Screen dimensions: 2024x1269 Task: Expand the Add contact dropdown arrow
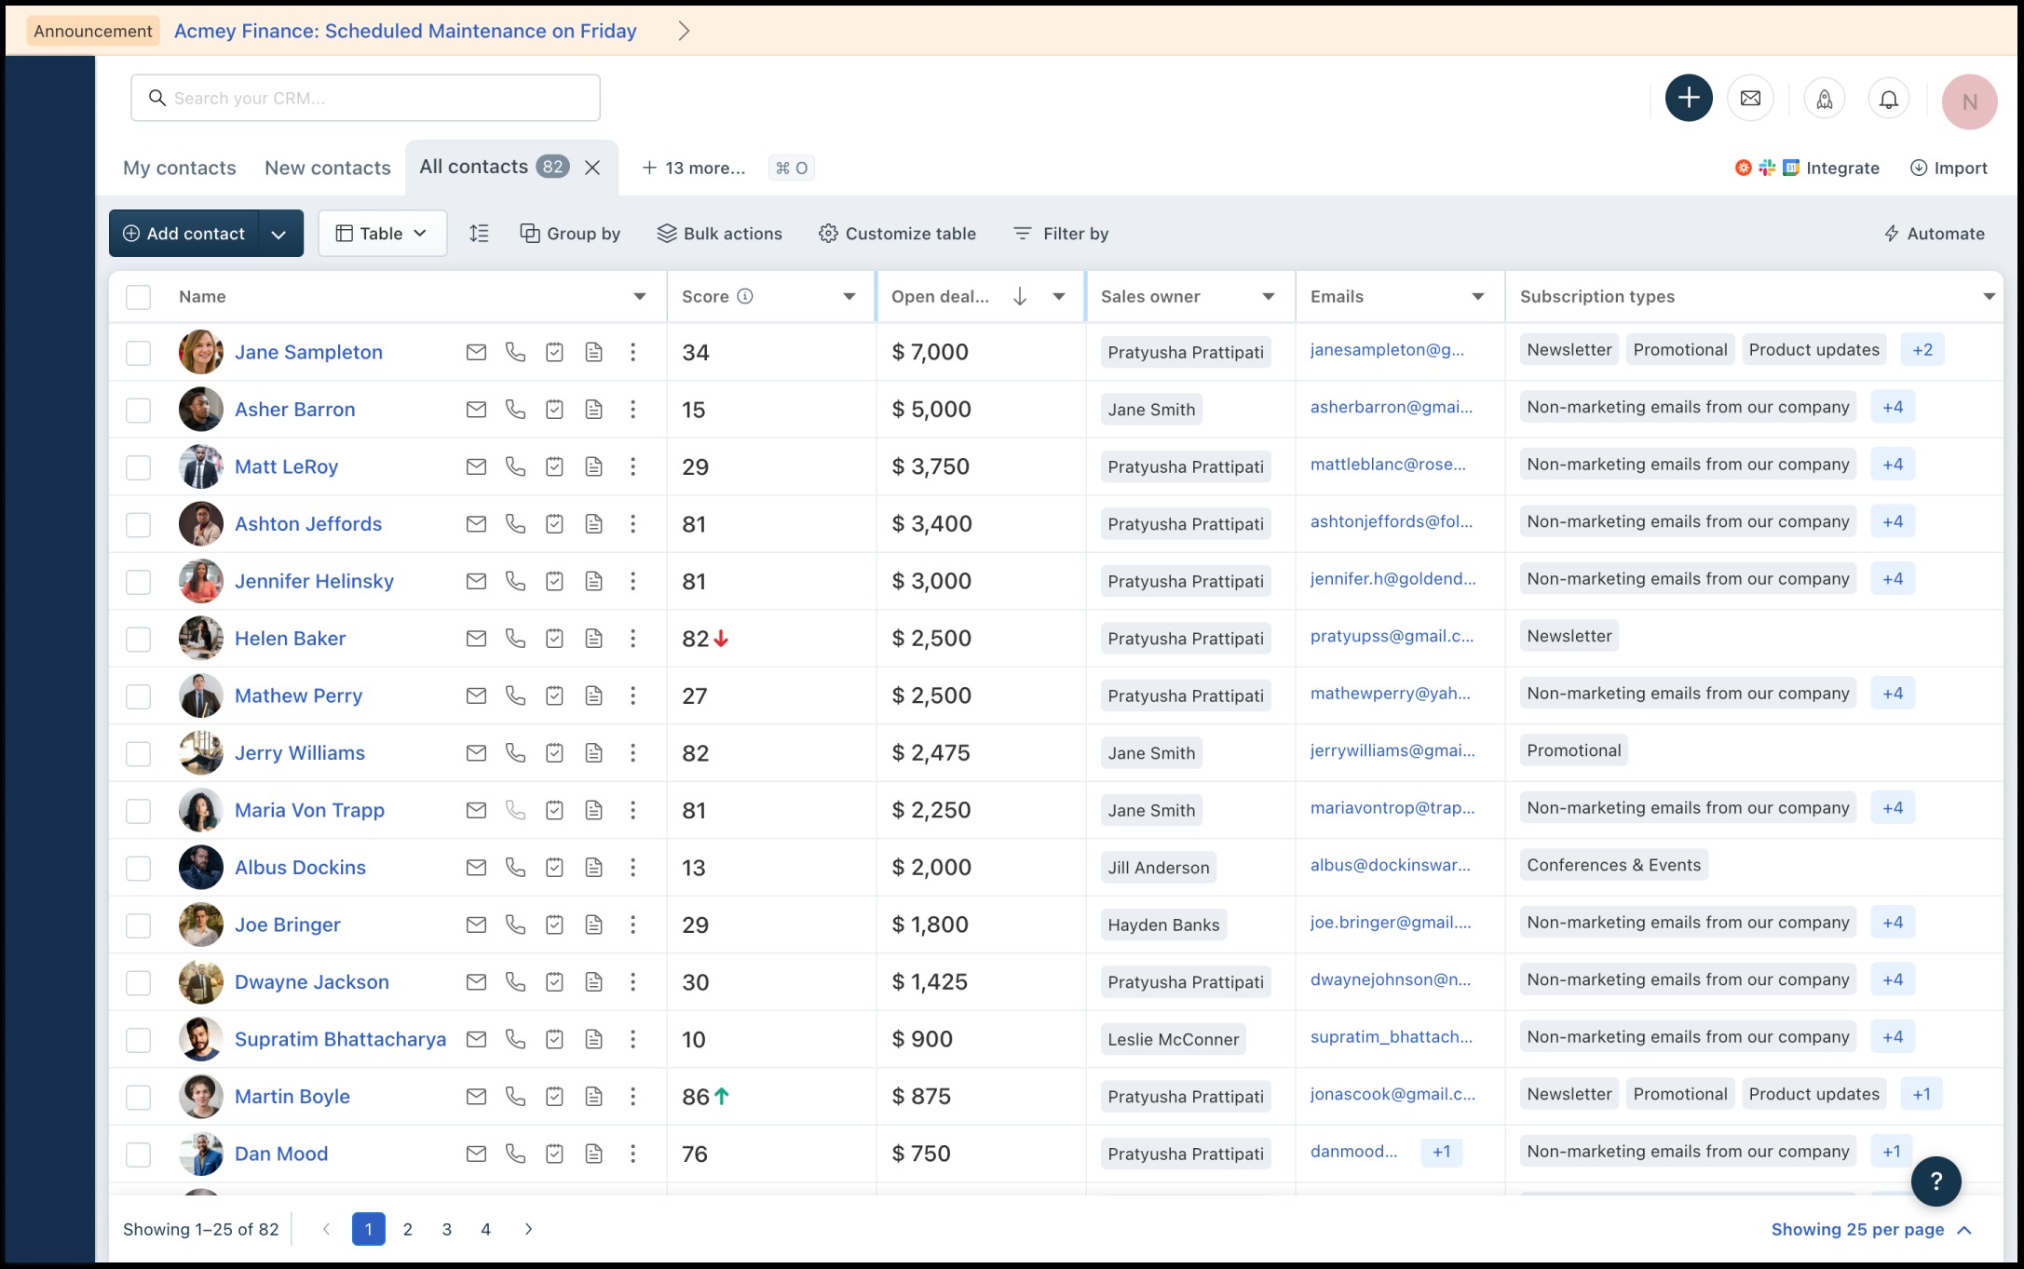tap(278, 234)
